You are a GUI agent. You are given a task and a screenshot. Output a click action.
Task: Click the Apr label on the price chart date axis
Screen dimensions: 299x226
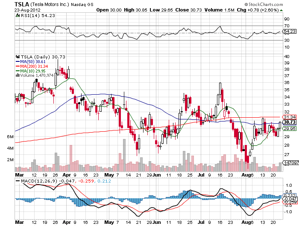tap(67, 175)
